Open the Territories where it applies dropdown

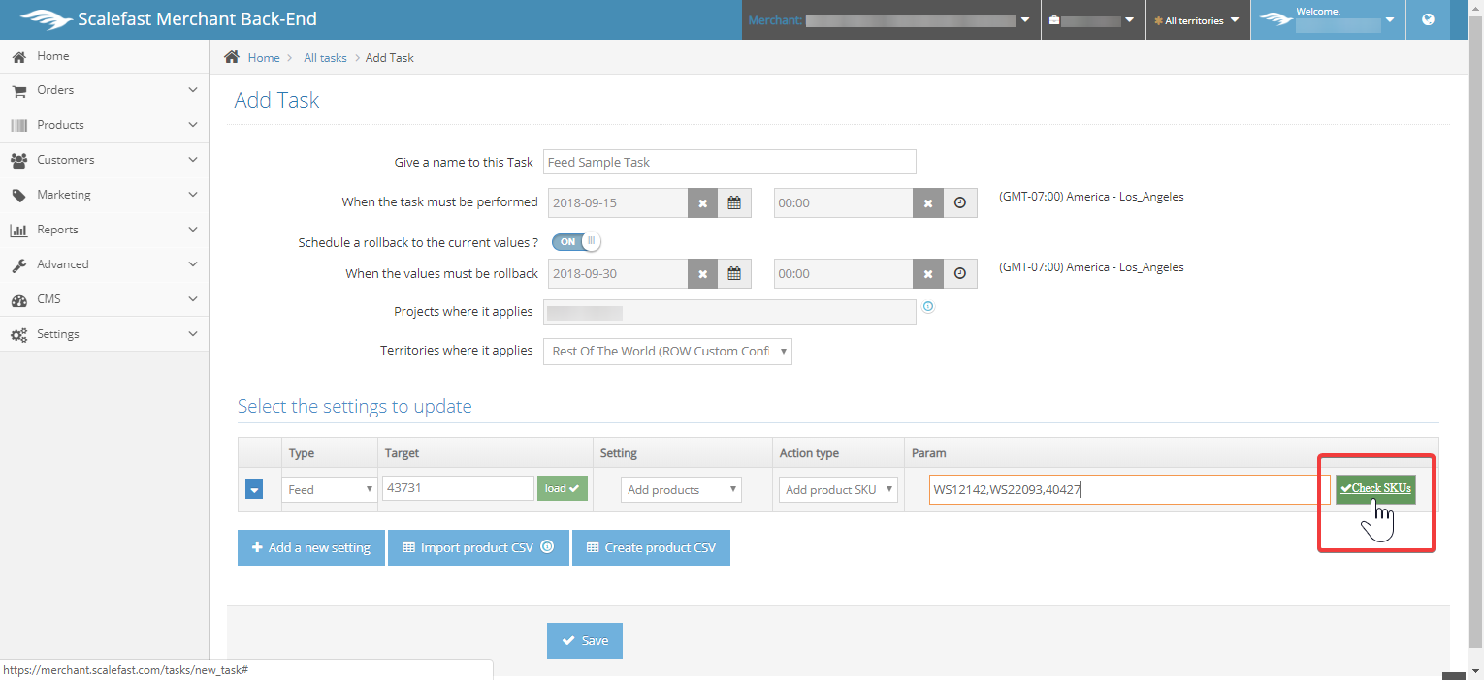click(x=668, y=351)
